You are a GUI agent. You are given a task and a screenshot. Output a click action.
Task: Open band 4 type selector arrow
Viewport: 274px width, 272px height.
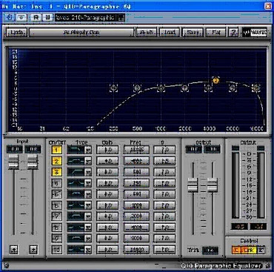88,183
